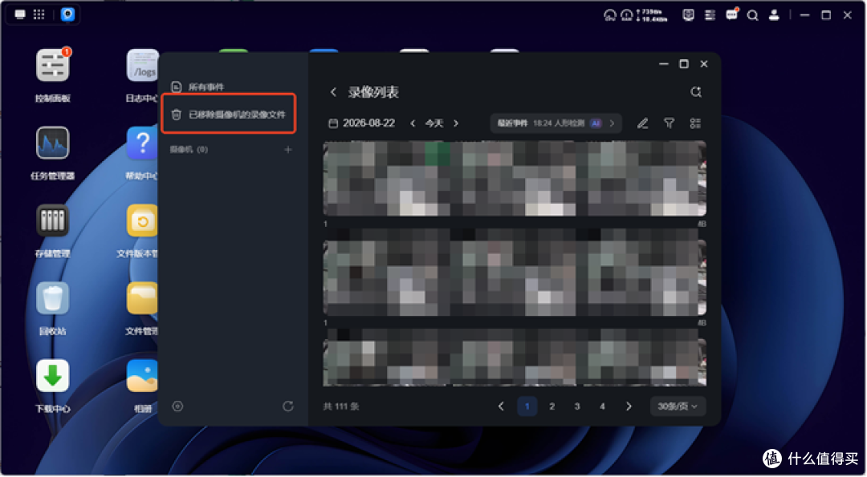Open 帮助中心 question mark icon
This screenshot has height=477, width=867.
[143, 144]
